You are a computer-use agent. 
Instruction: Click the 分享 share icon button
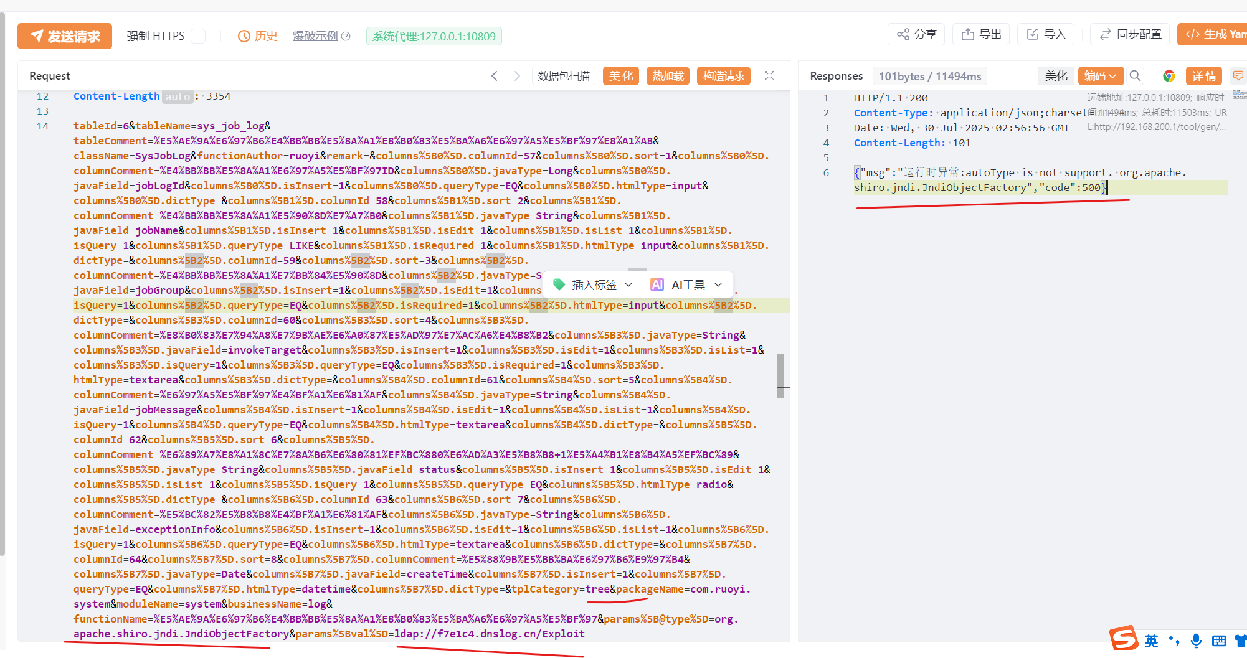tap(916, 34)
